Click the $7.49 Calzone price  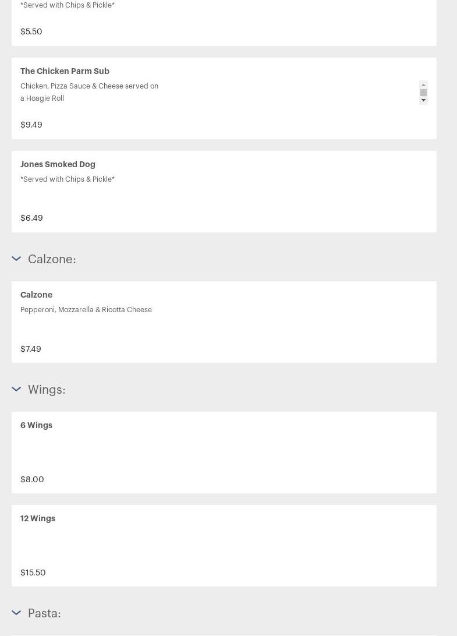click(x=31, y=349)
